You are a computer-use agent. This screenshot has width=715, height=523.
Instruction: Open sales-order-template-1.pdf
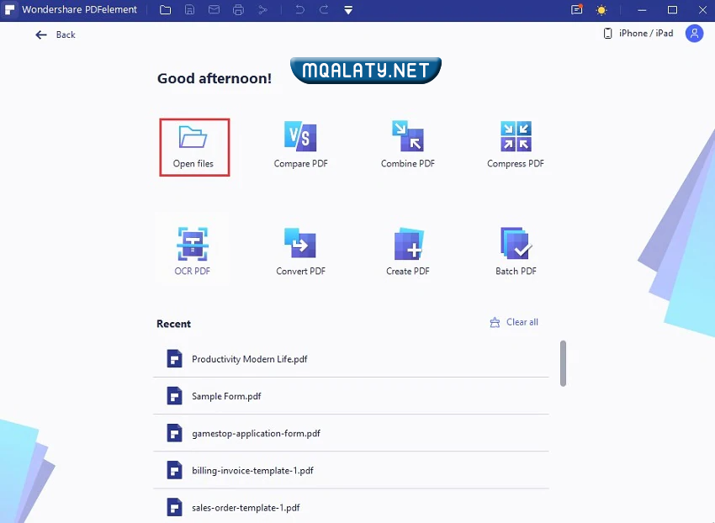tap(351, 507)
